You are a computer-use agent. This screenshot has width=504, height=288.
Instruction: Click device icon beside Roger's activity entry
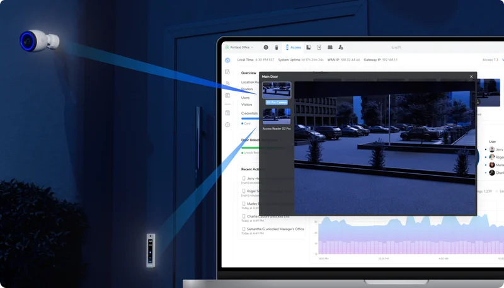(244, 191)
